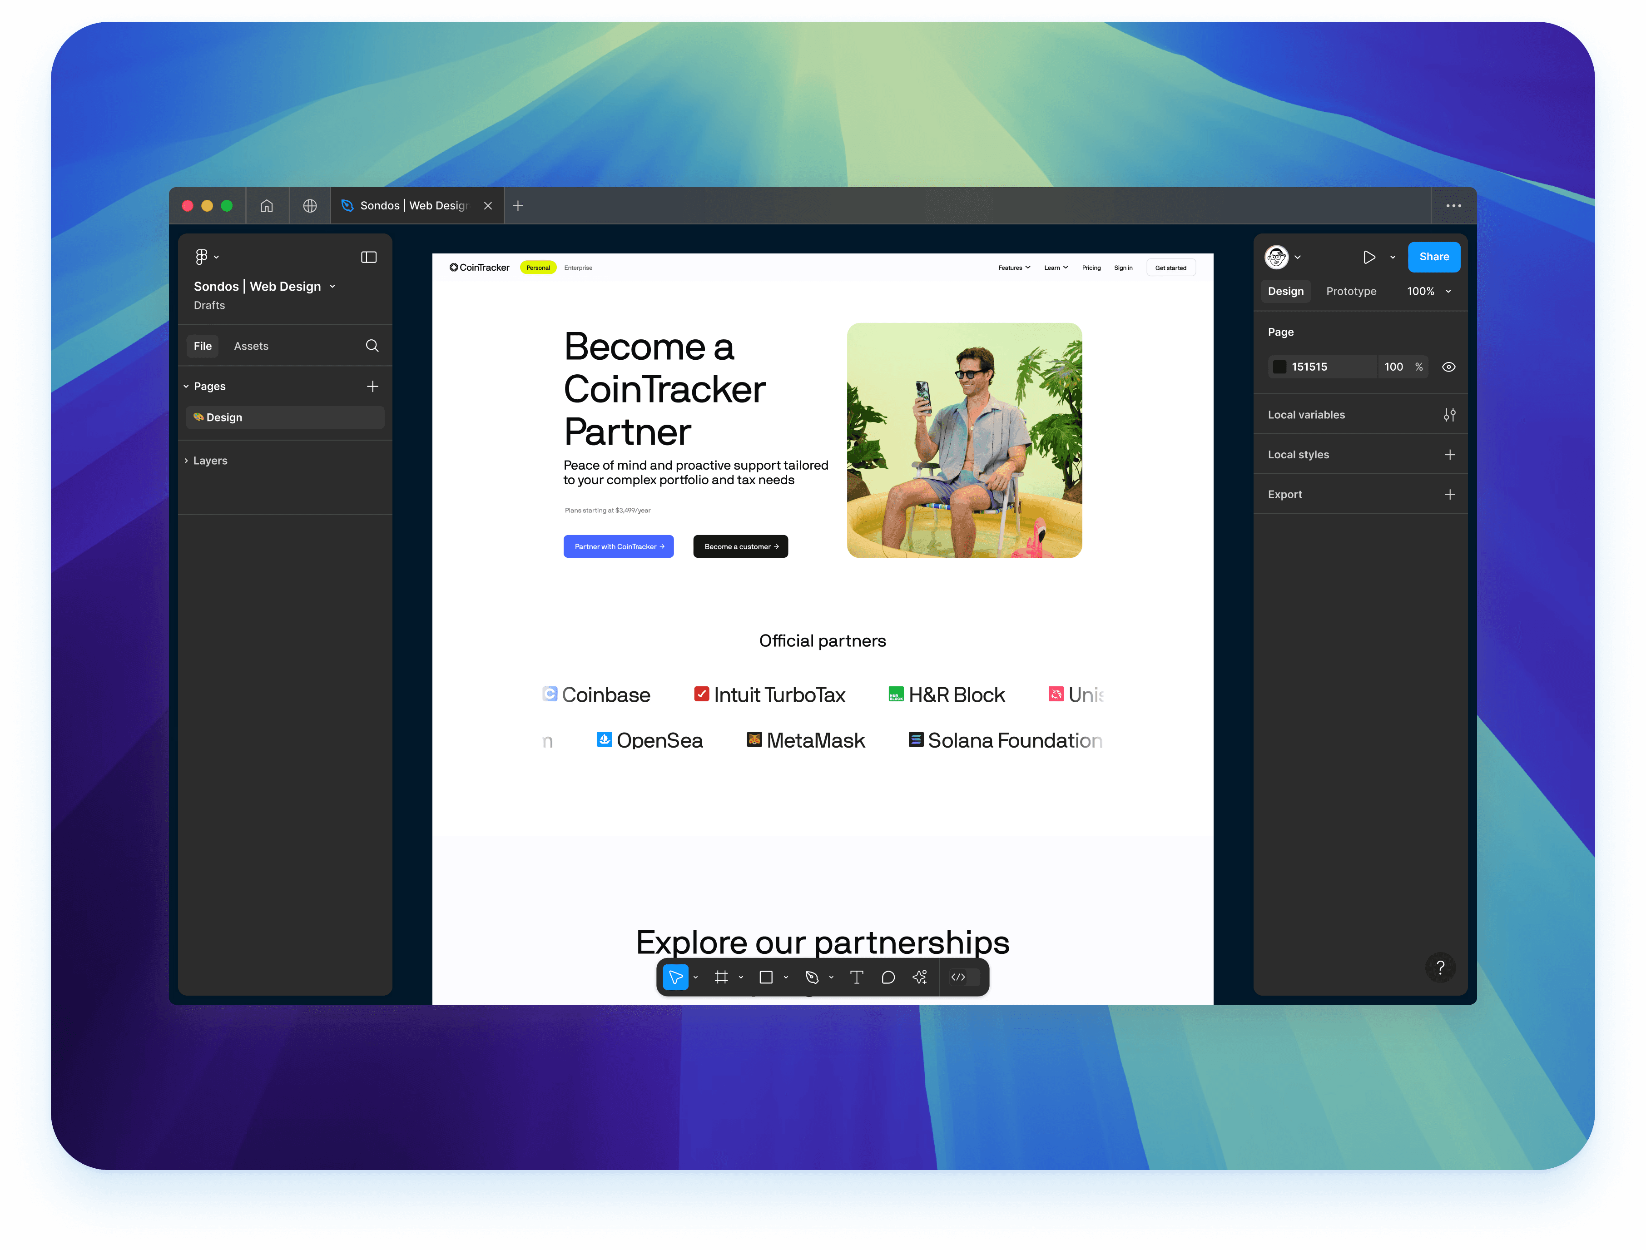Select the Move tool in bottom toolbar

(x=675, y=977)
